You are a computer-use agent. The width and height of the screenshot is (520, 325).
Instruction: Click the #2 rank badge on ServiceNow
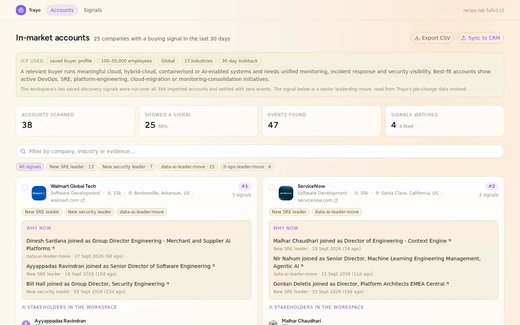pyautogui.click(x=492, y=186)
